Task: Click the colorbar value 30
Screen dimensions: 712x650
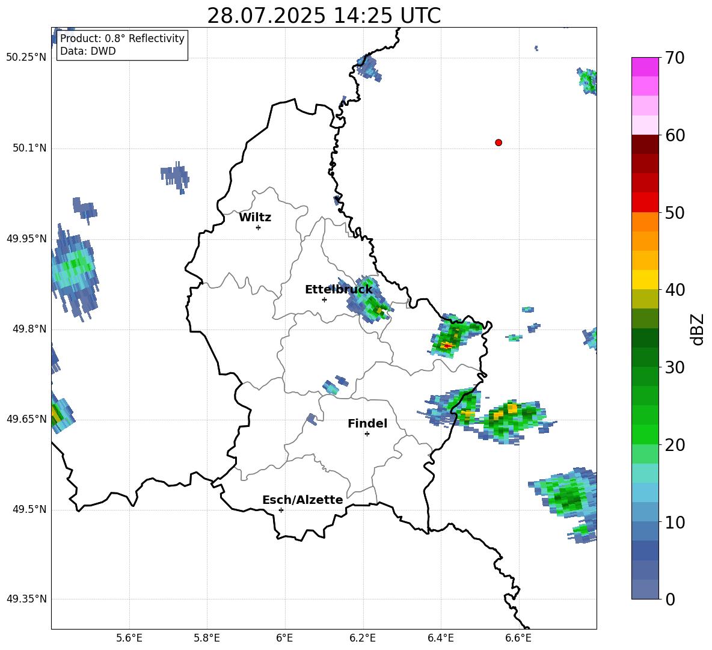Action: (675, 367)
